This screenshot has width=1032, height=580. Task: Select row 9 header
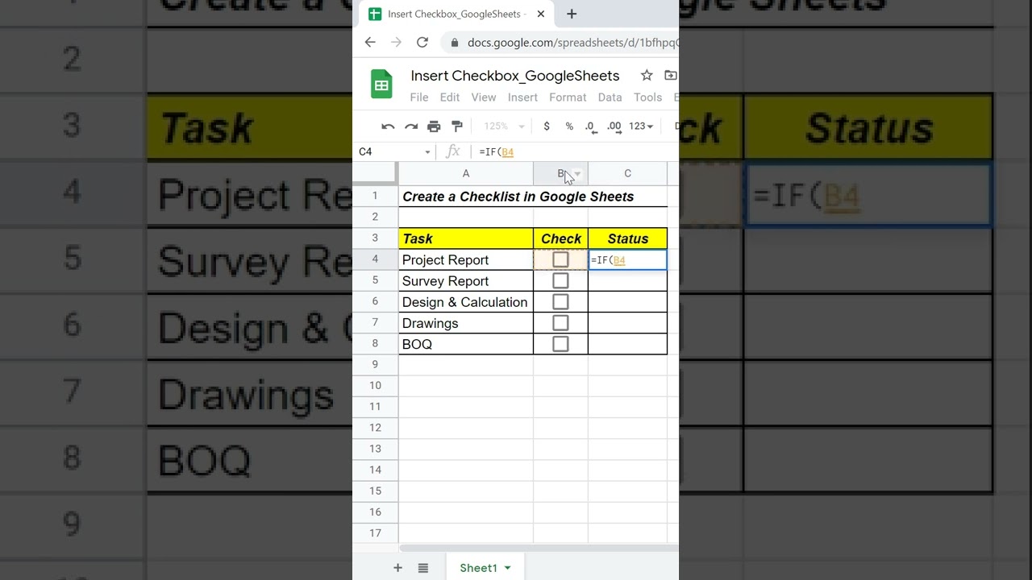[x=375, y=365]
